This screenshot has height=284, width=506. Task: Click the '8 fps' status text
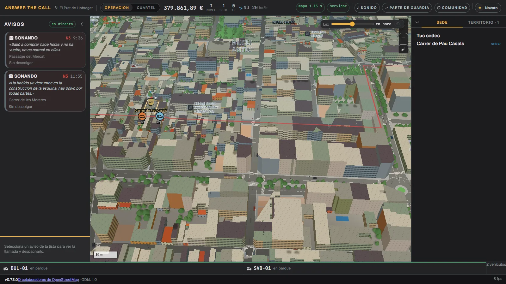click(498, 279)
